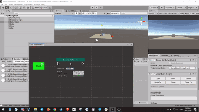Disable Linear Event component checkbox
The image size is (199, 112).
154,74
